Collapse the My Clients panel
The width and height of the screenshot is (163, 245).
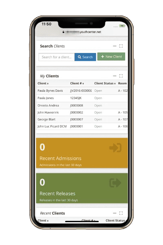pyautogui.click(x=115, y=76)
